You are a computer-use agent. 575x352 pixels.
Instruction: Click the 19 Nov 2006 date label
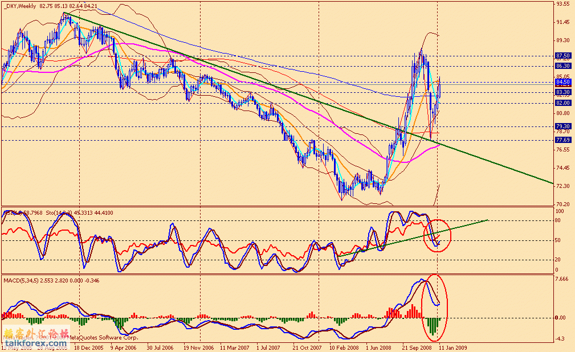tap(199, 347)
